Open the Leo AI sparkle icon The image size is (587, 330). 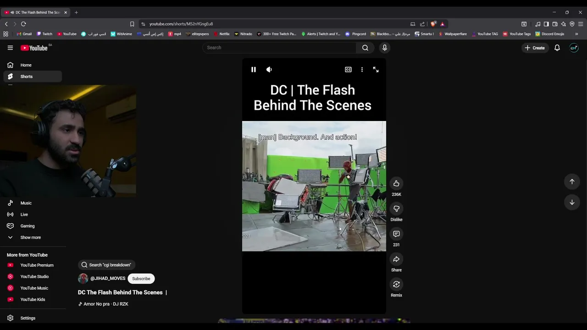click(563, 24)
